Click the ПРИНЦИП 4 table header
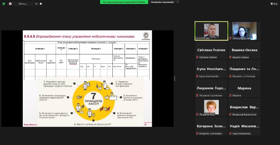This screenshot has height=145, width=280. [96, 49]
